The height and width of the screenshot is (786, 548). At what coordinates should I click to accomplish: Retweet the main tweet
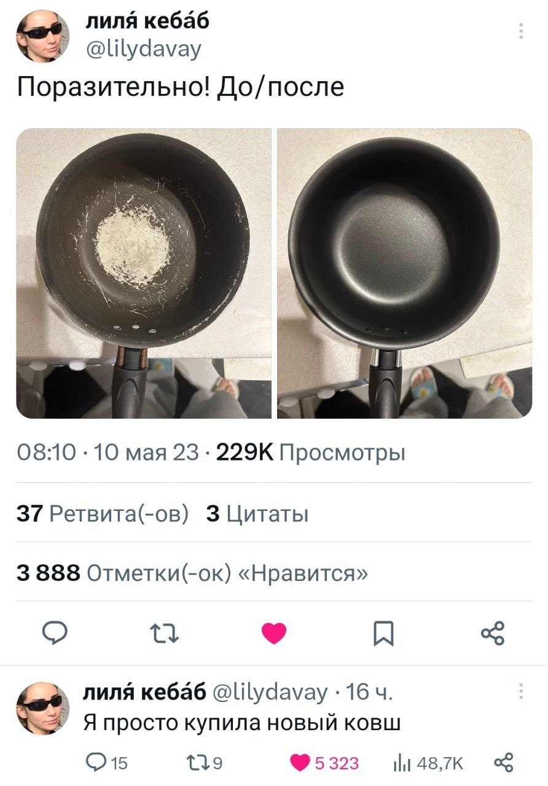click(x=166, y=633)
